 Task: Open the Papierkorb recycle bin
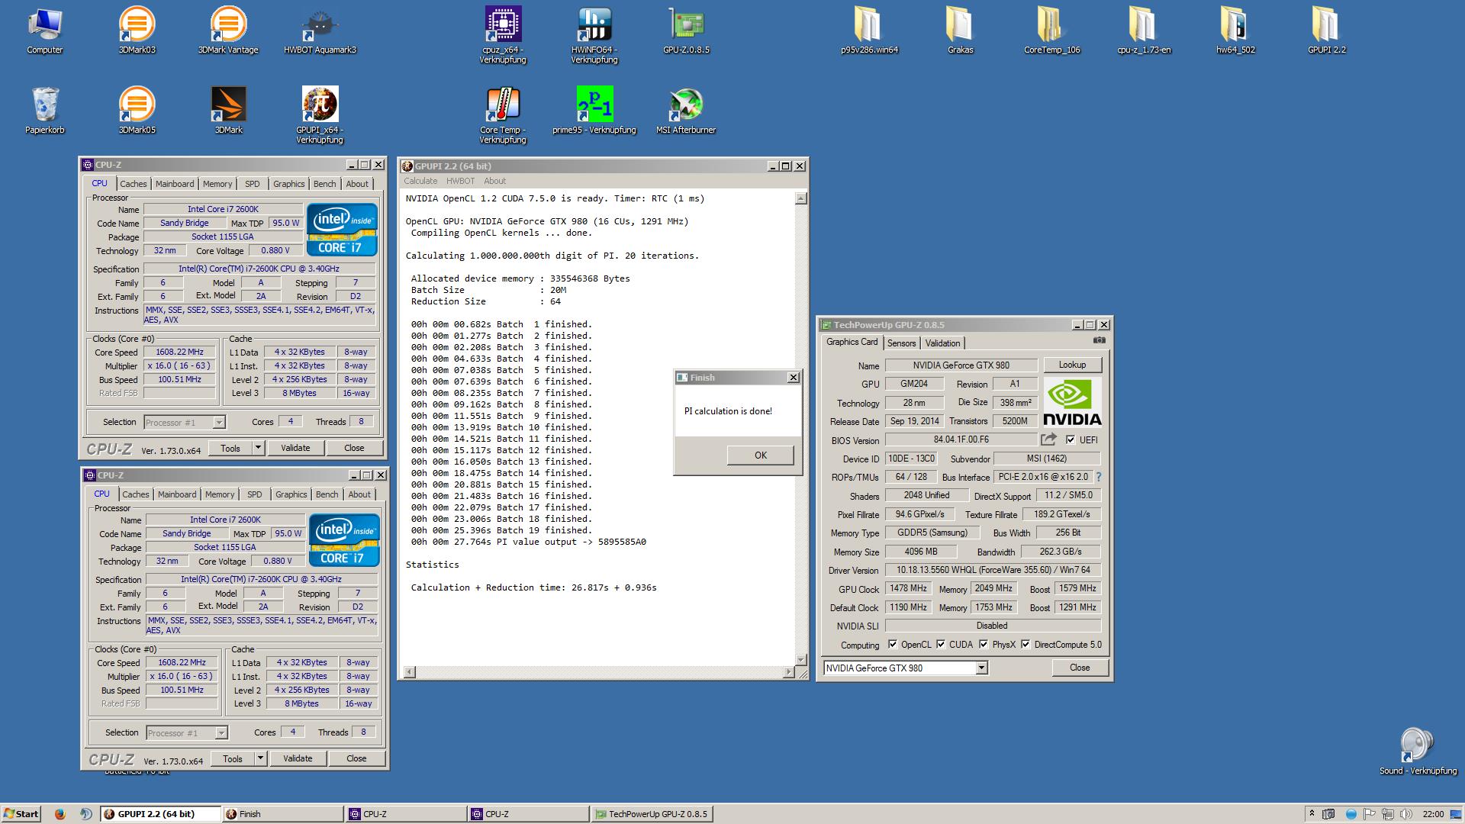click(45, 111)
